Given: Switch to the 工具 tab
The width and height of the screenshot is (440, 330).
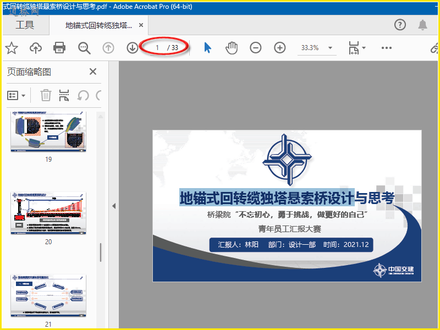Looking at the screenshot, I should [x=25, y=25].
